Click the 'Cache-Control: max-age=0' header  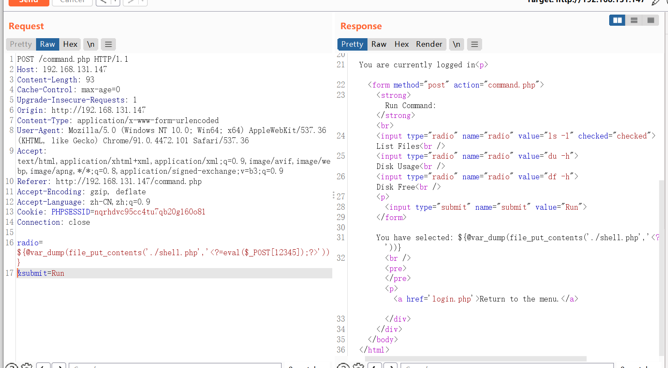pos(69,90)
